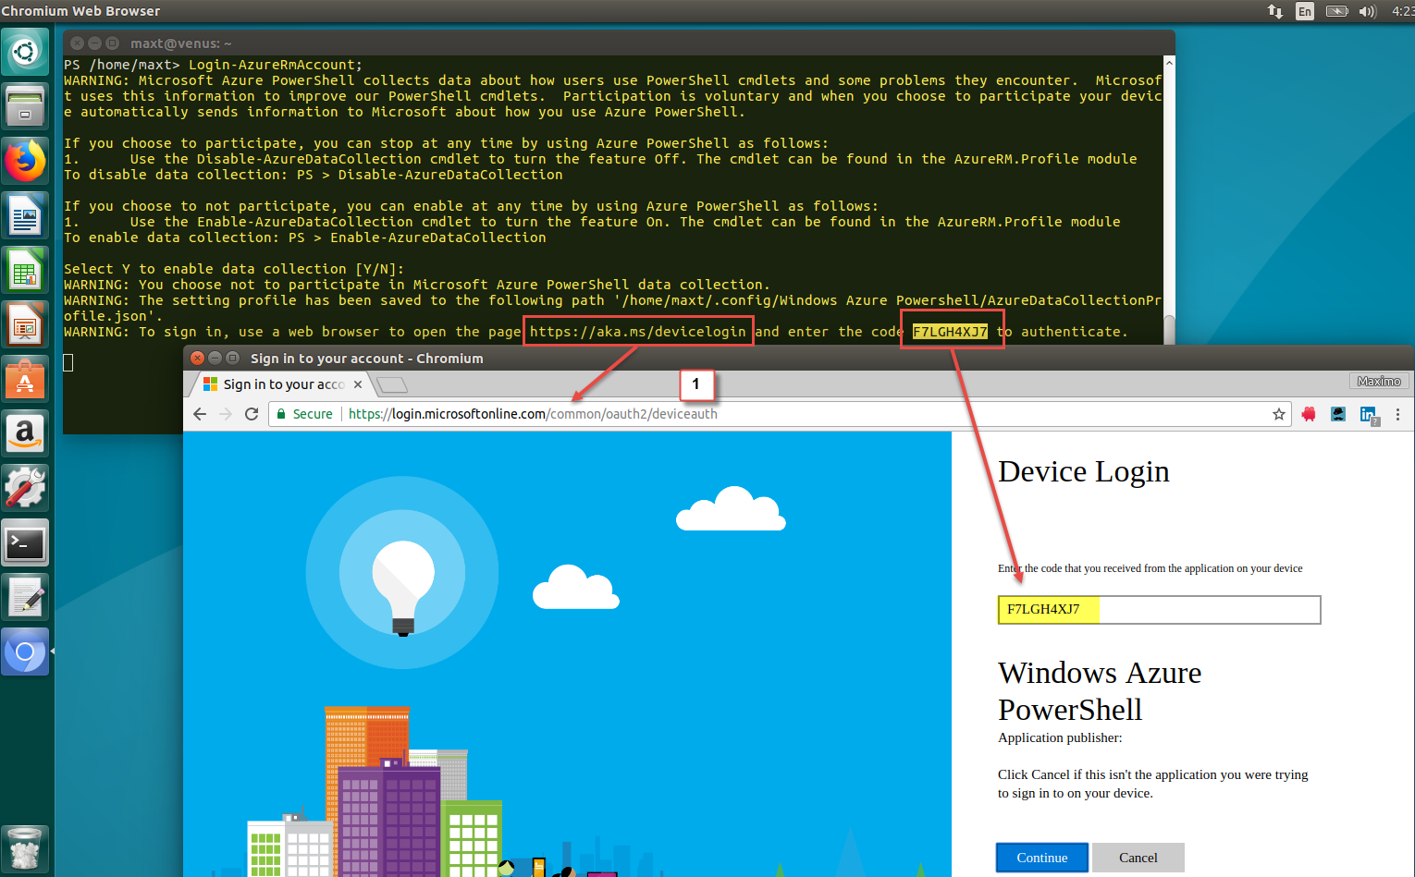Click 'Enable-AzureDataCollection' at the 'To enable data collection' line end

point(438,238)
